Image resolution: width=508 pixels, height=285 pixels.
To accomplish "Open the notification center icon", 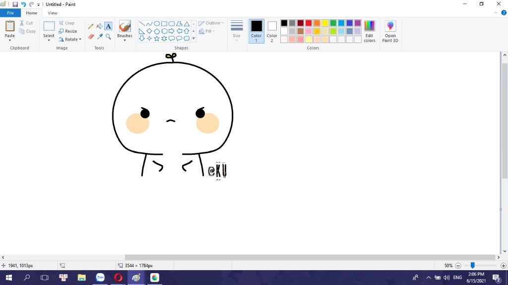I will [496, 278].
